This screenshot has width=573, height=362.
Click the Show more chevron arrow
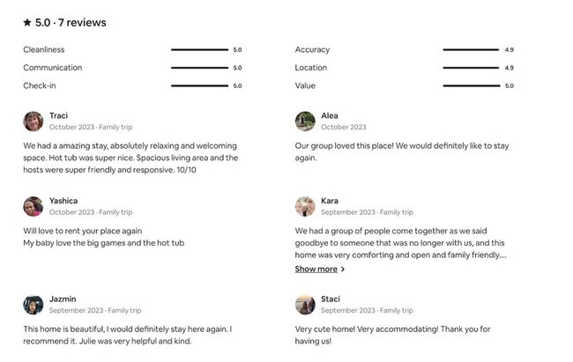coord(343,270)
